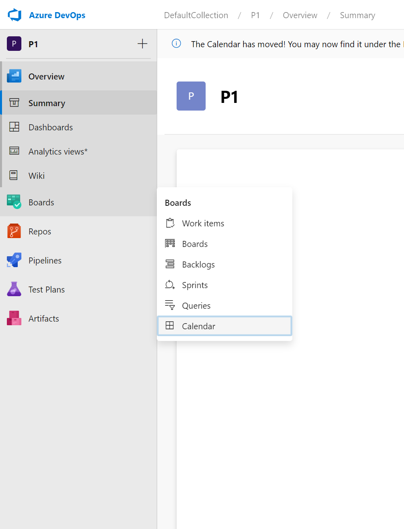The width and height of the screenshot is (404, 529).
Task: Click the Boards hub icon in sidebar
Action: pos(14,202)
